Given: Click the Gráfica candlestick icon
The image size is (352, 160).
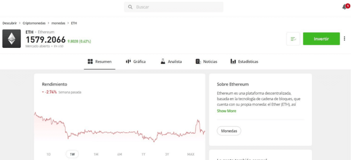Looking at the screenshot, I should coord(128,61).
